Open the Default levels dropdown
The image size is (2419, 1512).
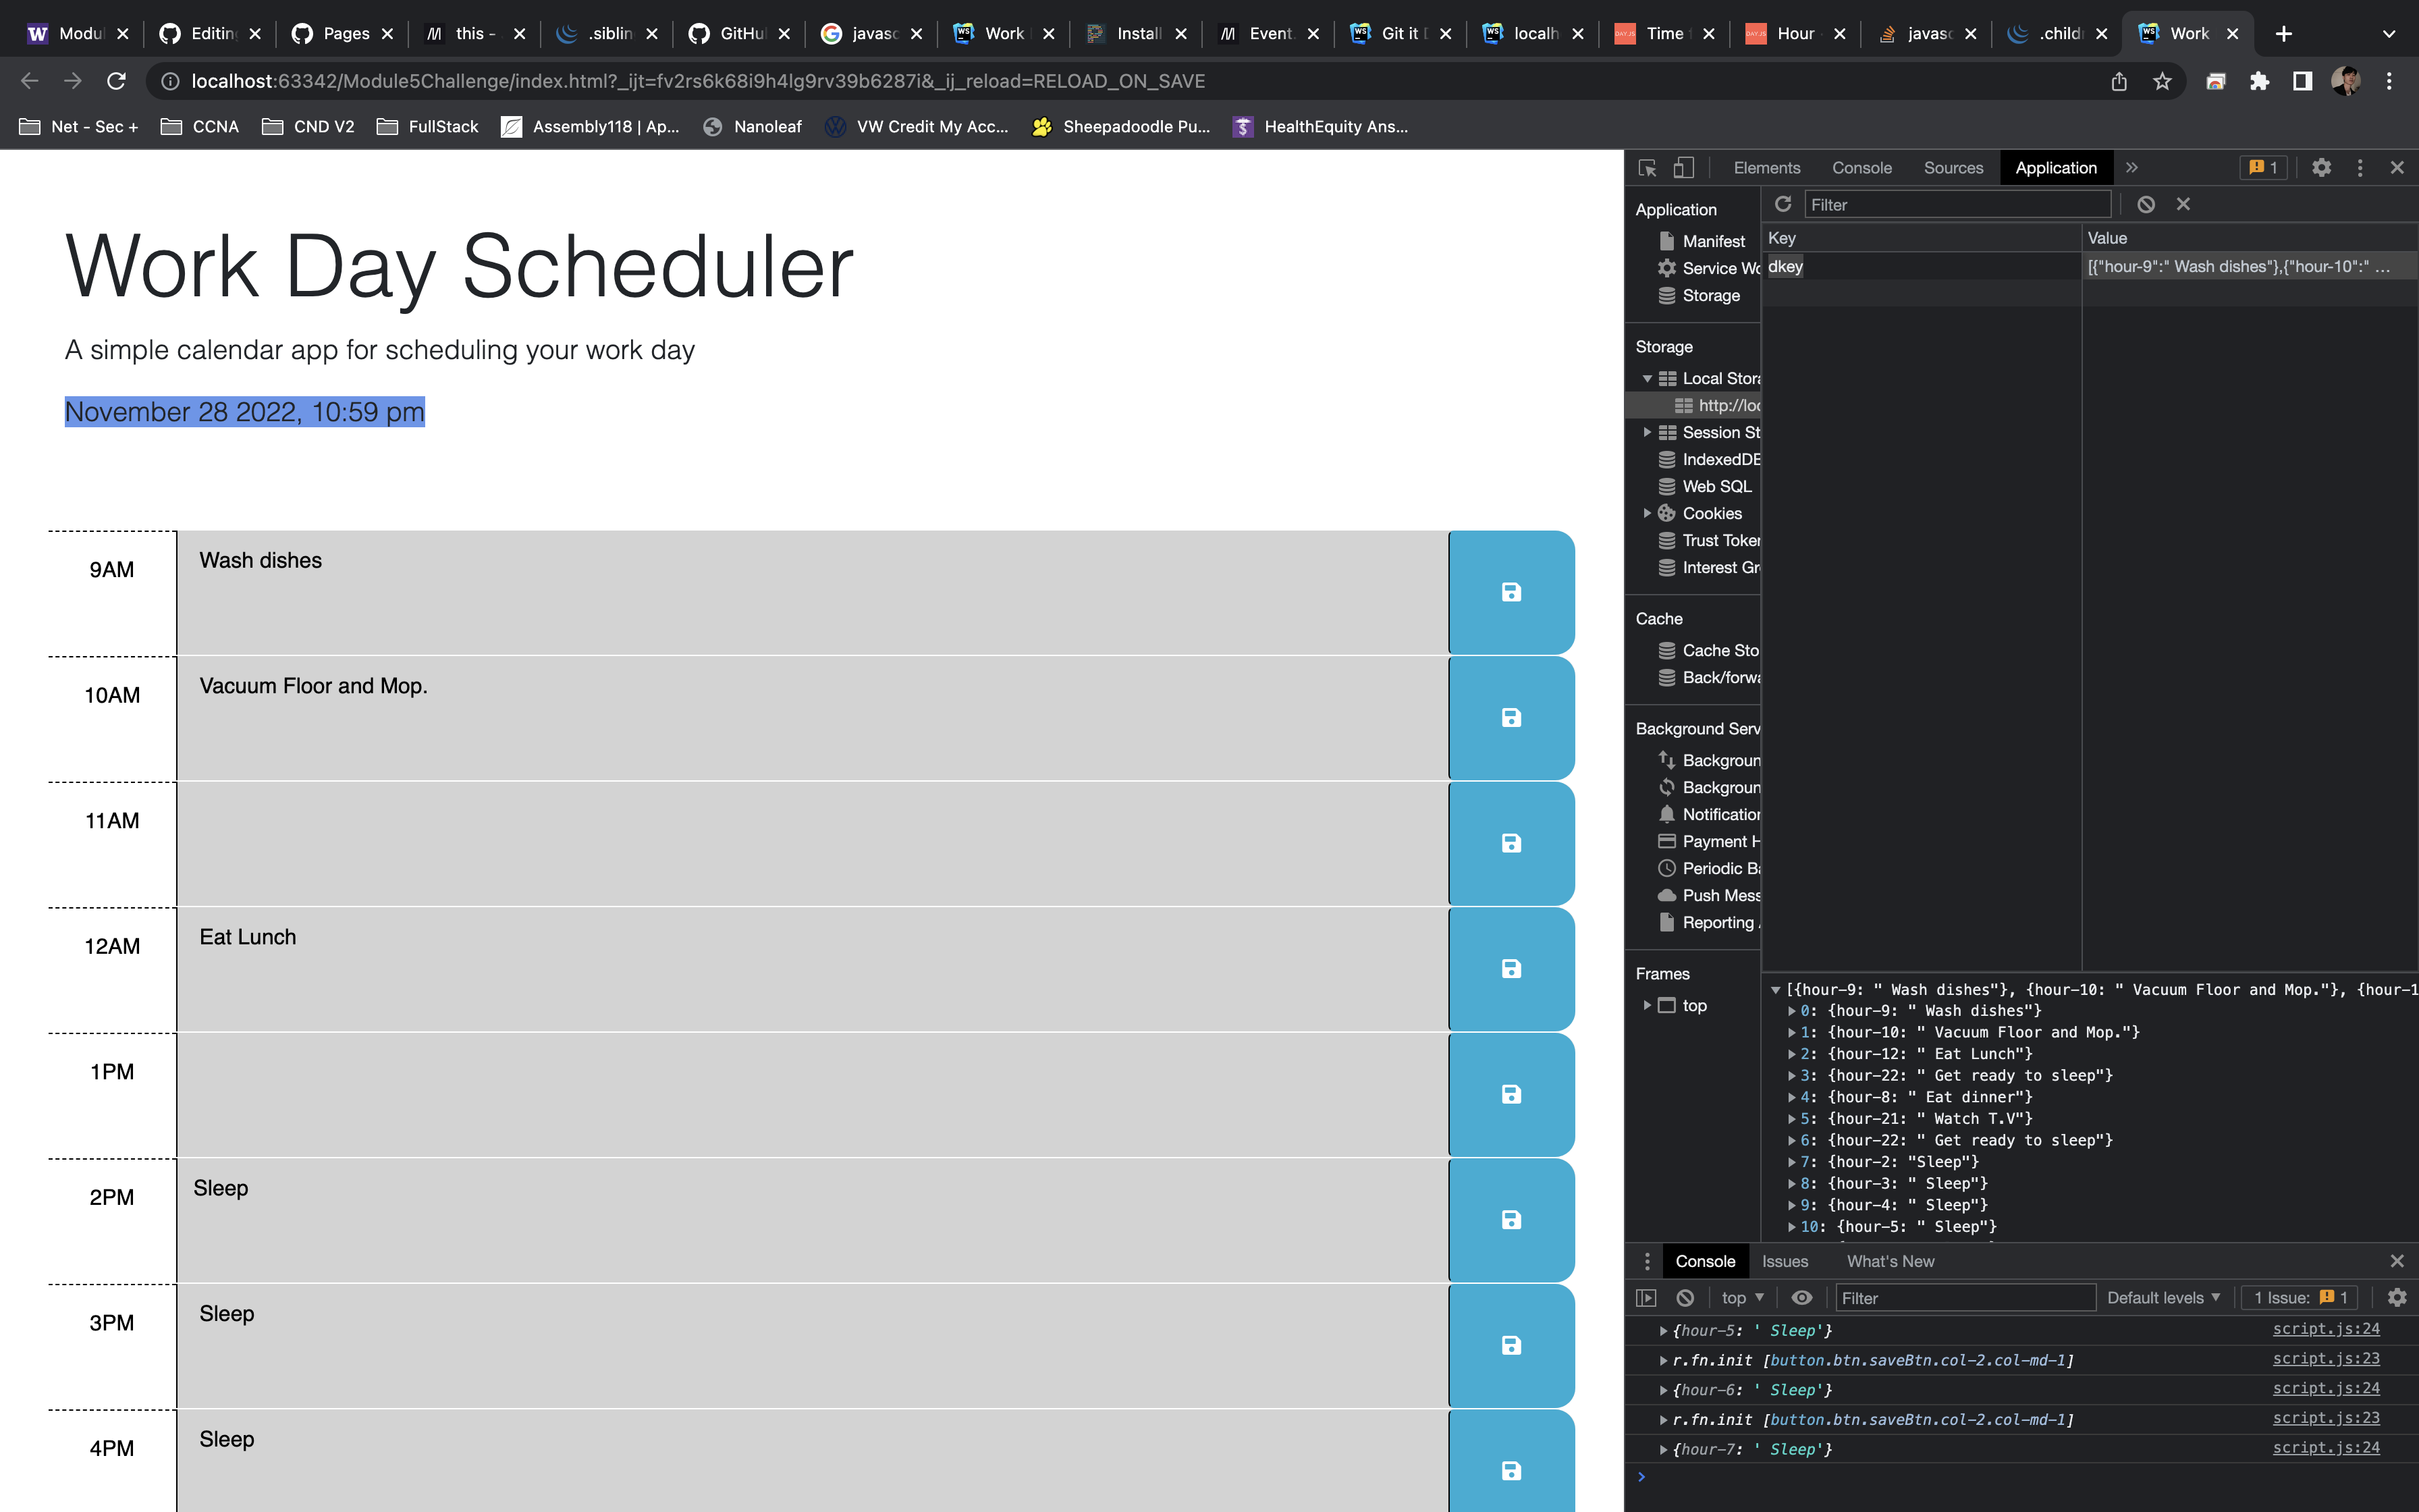click(x=2162, y=1297)
